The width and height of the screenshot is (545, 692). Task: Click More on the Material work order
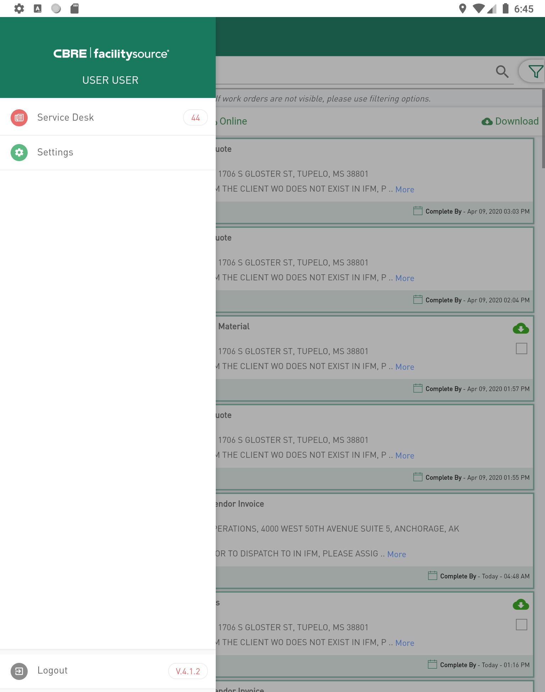[x=405, y=367]
